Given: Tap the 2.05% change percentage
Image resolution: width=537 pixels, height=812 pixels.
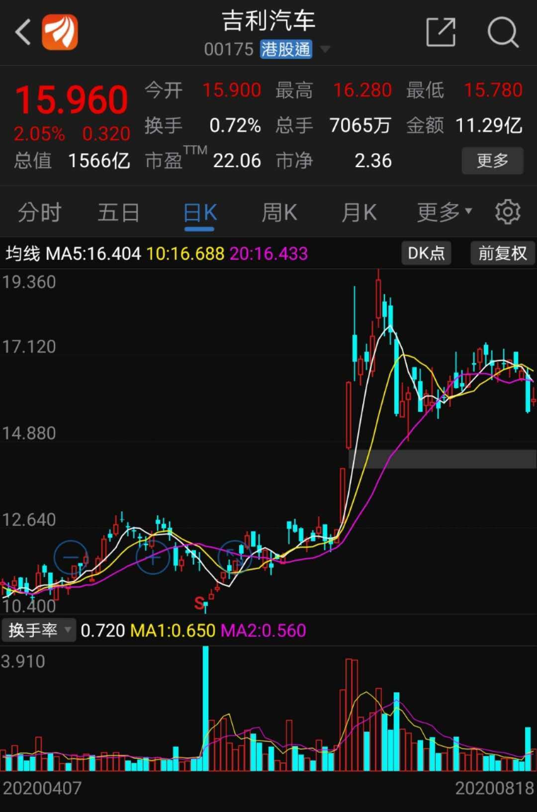Looking at the screenshot, I should pyautogui.click(x=39, y=134).
